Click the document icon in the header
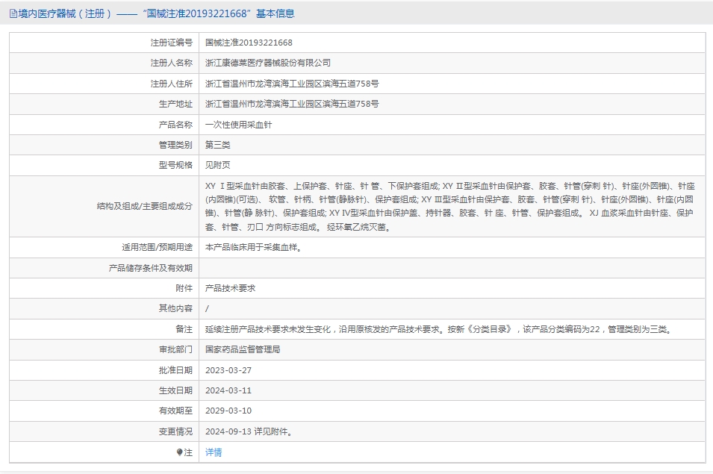Image resolution: width=713 pixels, height=474 pixels. pos(13,13)
